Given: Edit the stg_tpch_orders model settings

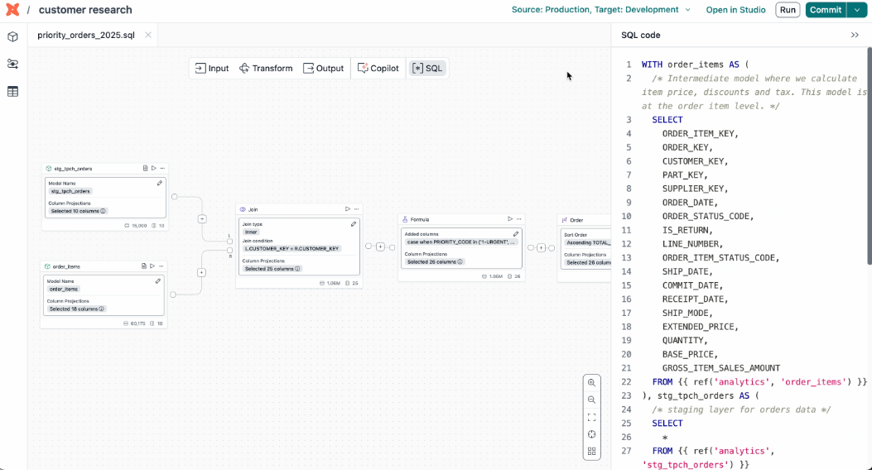Looking at the screenshot, I should 160,183.
